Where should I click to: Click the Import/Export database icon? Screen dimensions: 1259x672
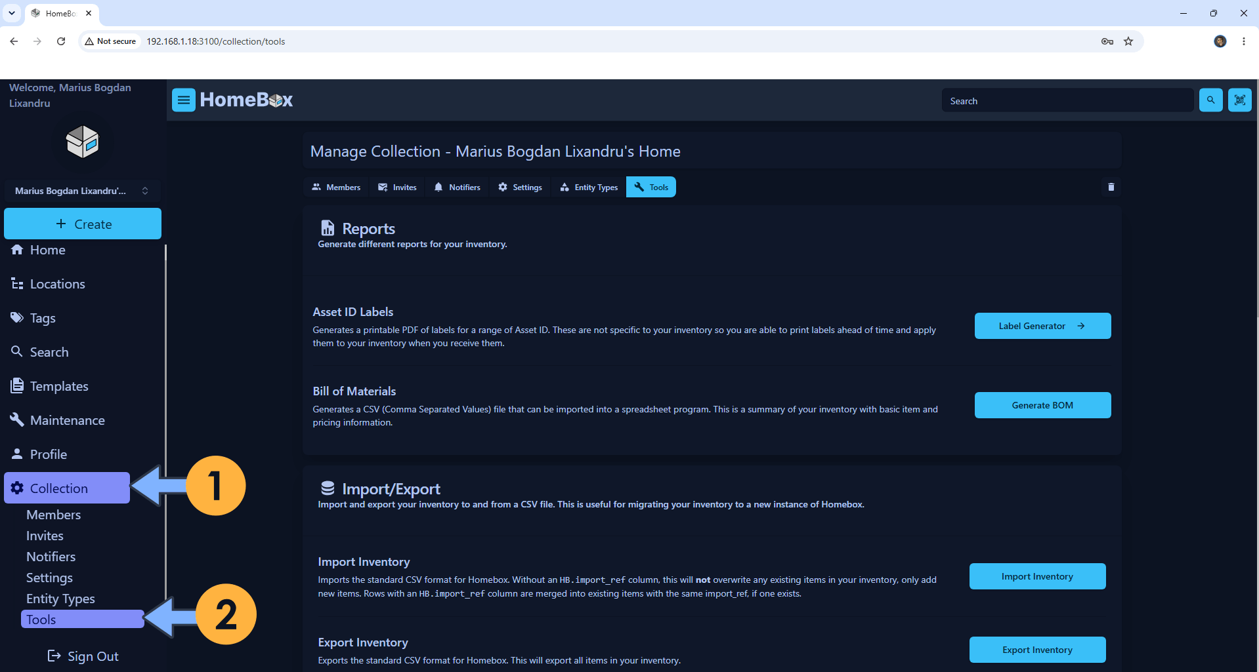point(328,488)
